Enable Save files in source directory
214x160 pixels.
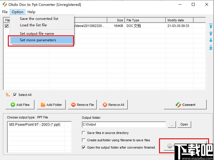tap(84, 133)
